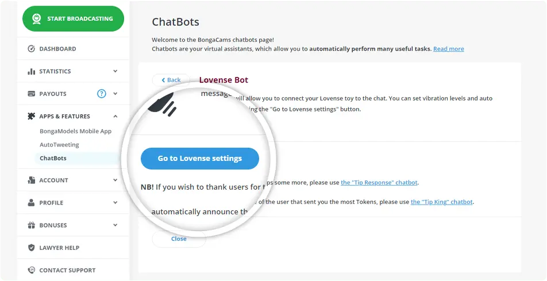
Task: Click the Bonuses gift icon
Action: coord(31,225)
